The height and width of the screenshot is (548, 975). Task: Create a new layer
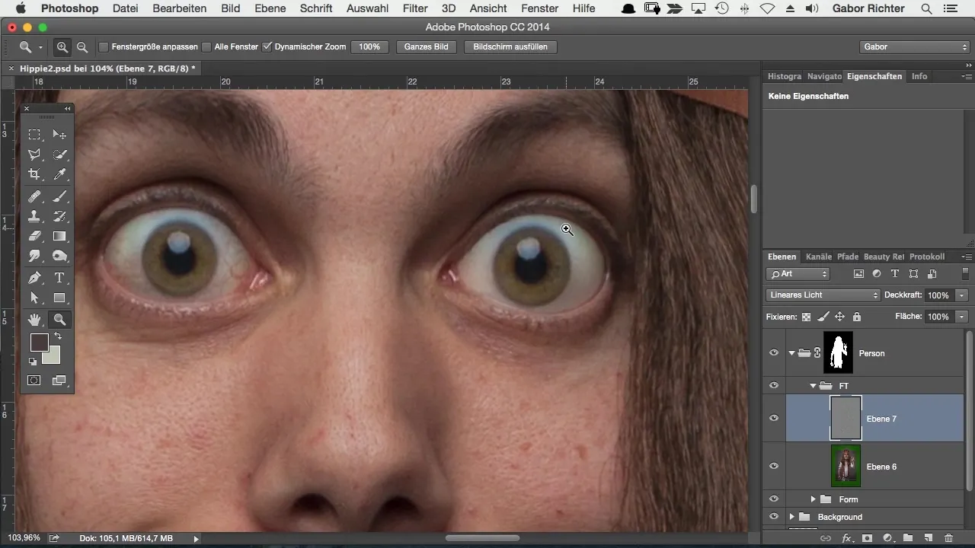coord(929,538)
